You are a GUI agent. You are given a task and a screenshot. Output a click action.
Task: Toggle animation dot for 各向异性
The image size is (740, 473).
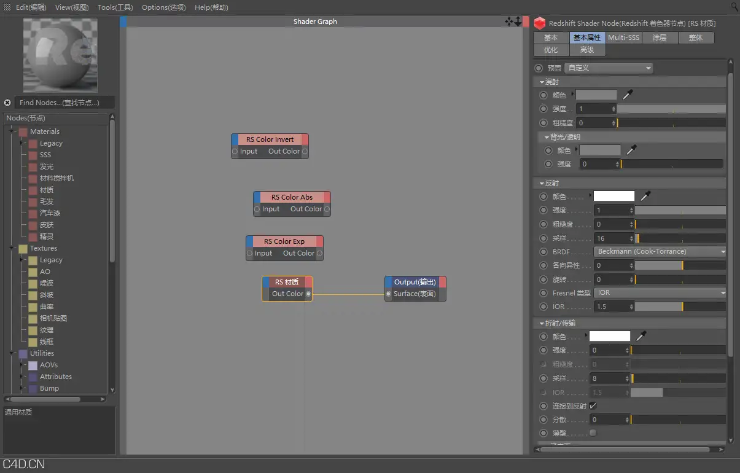[x=543, y=265]
